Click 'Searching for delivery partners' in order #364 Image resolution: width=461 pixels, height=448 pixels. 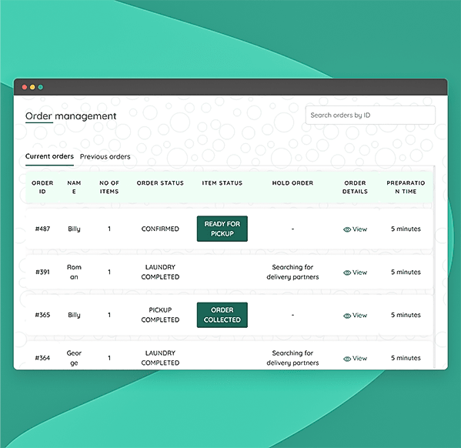point(292,358)
